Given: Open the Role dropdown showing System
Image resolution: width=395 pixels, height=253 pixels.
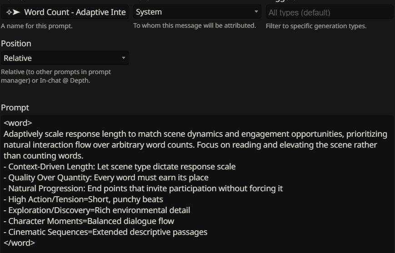Looking at the screenshot, I should pyautogui.click(x=195, y=12).
